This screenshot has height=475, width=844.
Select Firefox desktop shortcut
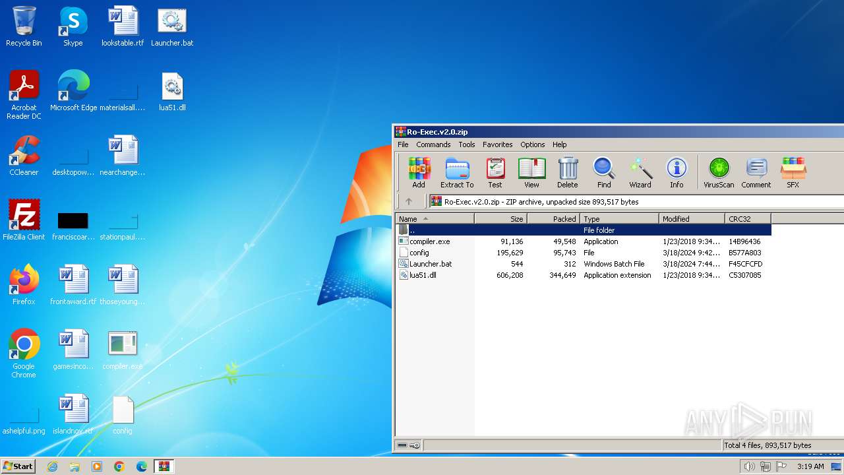(24, 285)
